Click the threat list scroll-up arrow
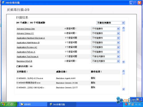This screenshot has width=143, height=107. tap(124, 28)
